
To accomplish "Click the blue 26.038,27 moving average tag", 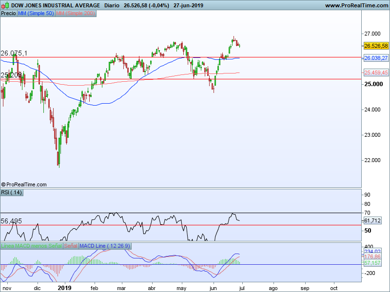I will [x=376, y=58].
